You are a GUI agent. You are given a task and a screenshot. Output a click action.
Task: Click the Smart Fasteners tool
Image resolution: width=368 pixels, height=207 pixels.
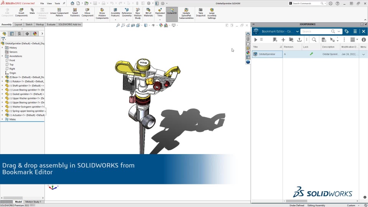[75, 12]
